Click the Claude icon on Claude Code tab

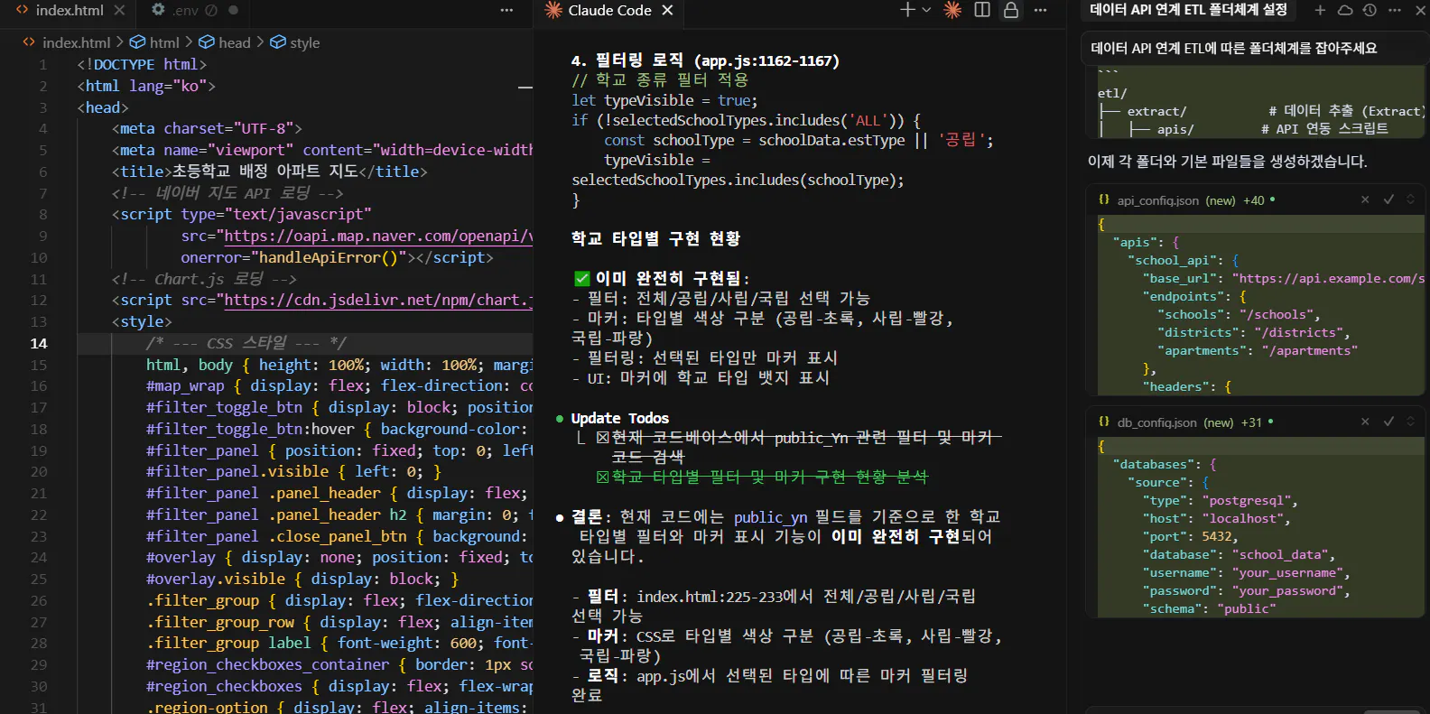[553, 10]
